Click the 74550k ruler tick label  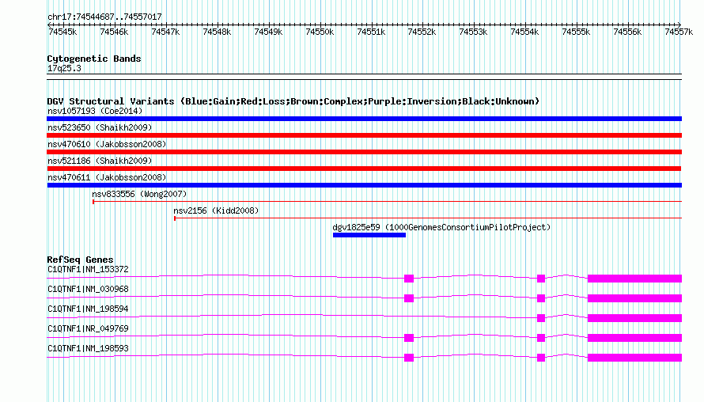320,32
